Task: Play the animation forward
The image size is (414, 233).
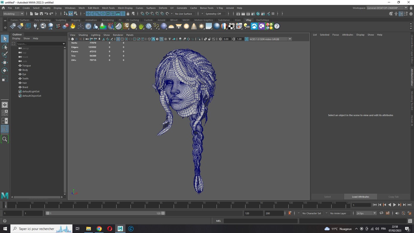Action: (395, 205)
